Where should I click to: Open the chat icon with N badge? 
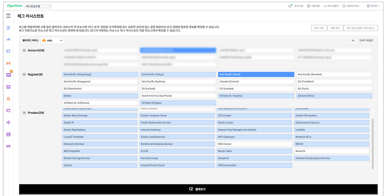coord(8,75)
